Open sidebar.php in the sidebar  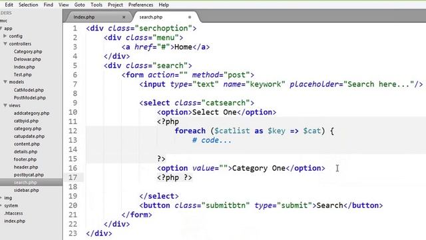pos(26,190)
